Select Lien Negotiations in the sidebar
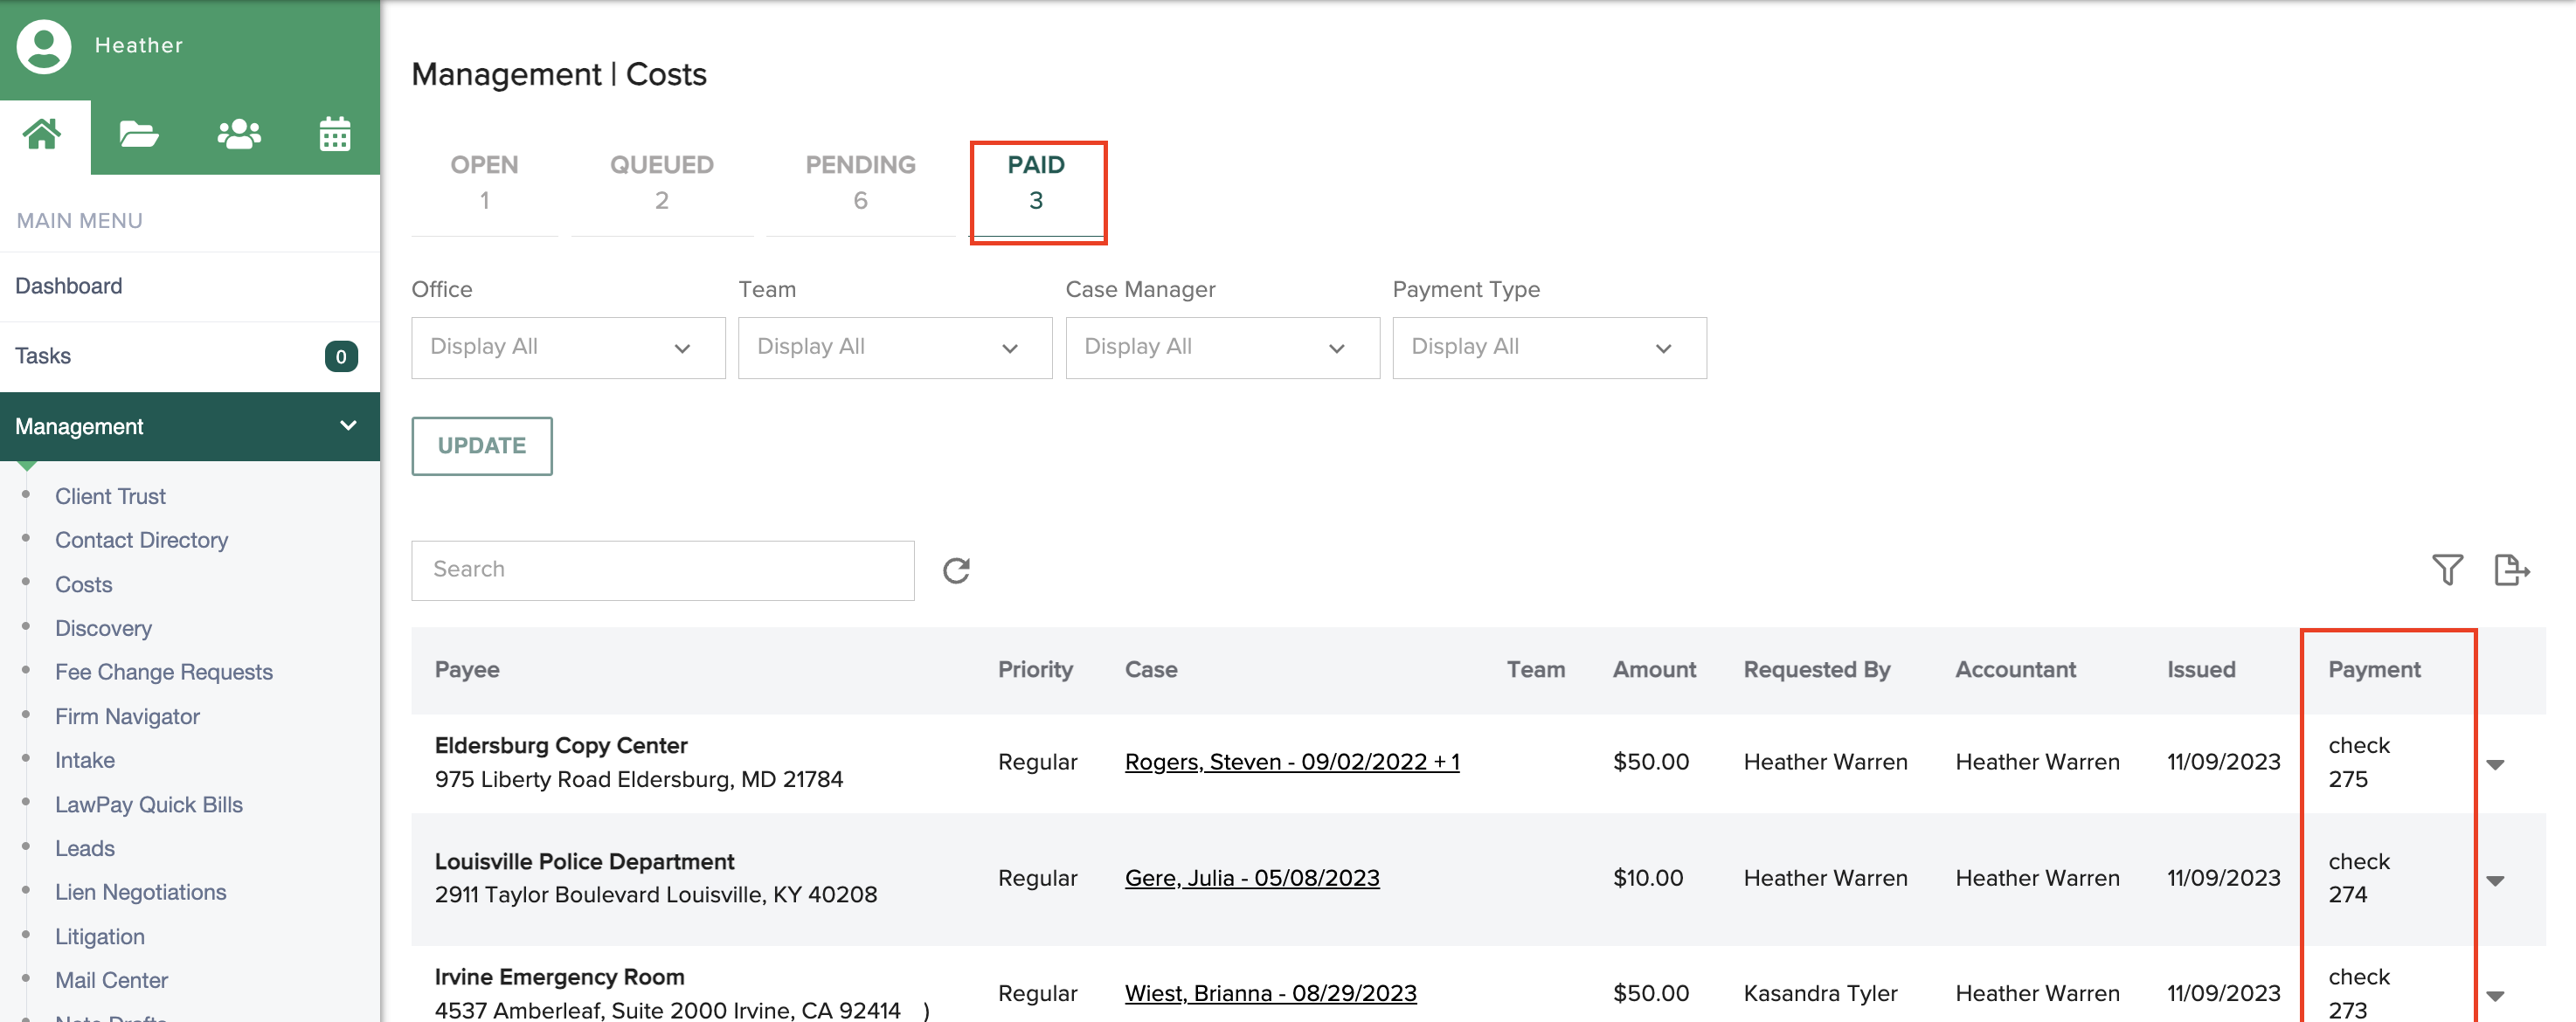Screen dimensions: 2576x1022 point(141,891)
